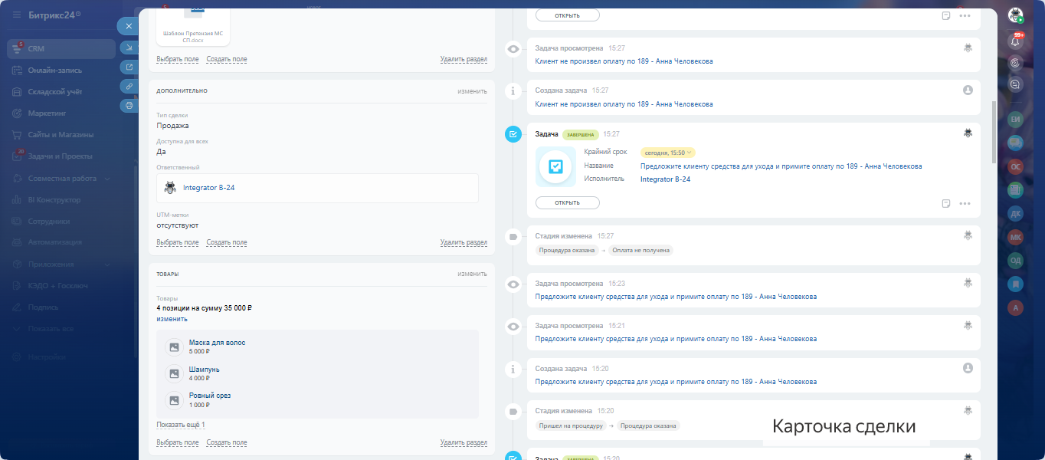Expand product list with Показать ещё 1
The height and width of the screenshot is (460, 1045).
click(x=181, y=425)
